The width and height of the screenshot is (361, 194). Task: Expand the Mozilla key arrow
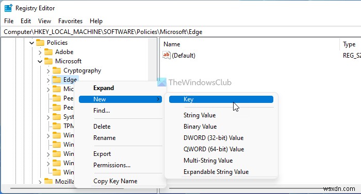(40, 182)
